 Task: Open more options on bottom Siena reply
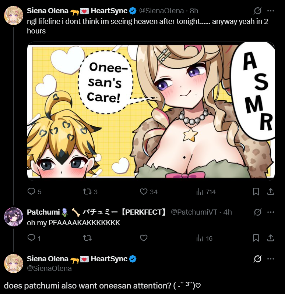coord(271,259)
